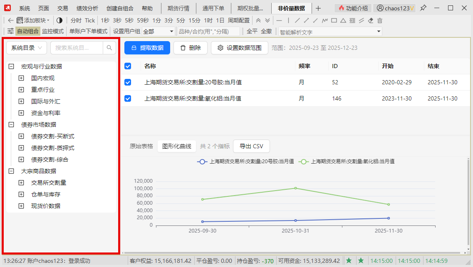Open the 绩效分析 menu

(x=87, y=8)
